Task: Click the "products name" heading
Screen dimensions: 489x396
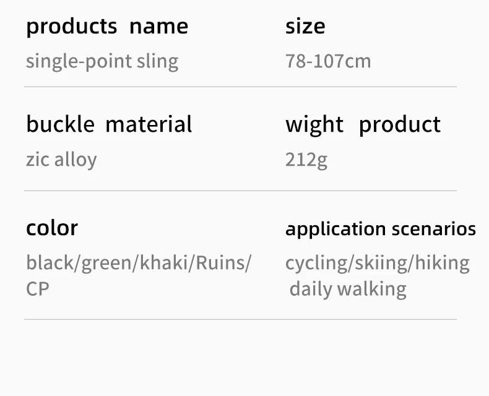Action: click(x=107, y=27)
